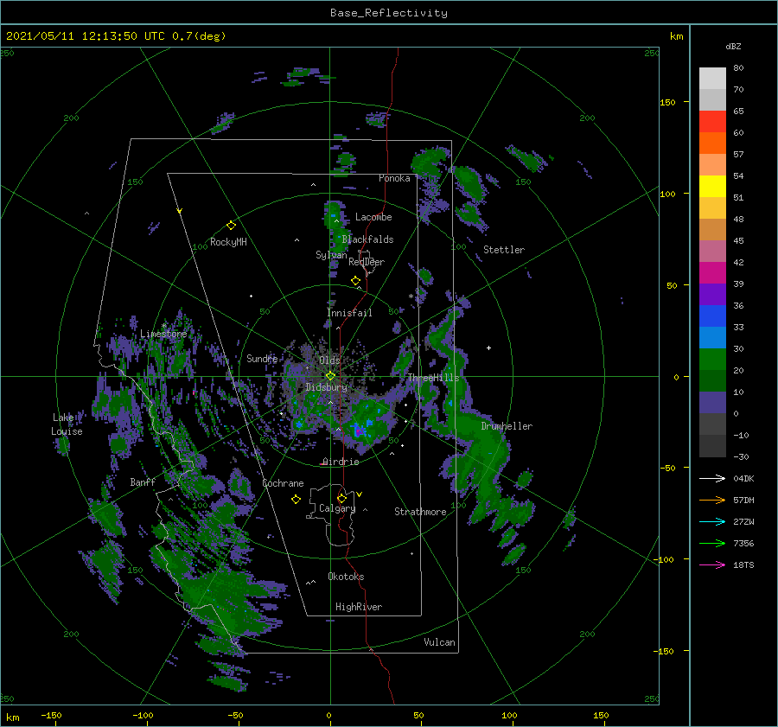This screenshot has width=778, height=727.
Task: Click the green 30 dBZ color swatch
Action: tap(712, 360)
